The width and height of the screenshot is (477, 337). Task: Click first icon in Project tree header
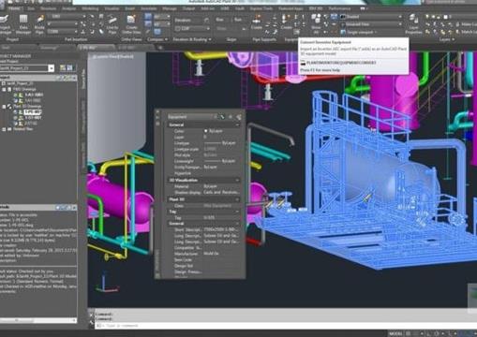point(58,77)
